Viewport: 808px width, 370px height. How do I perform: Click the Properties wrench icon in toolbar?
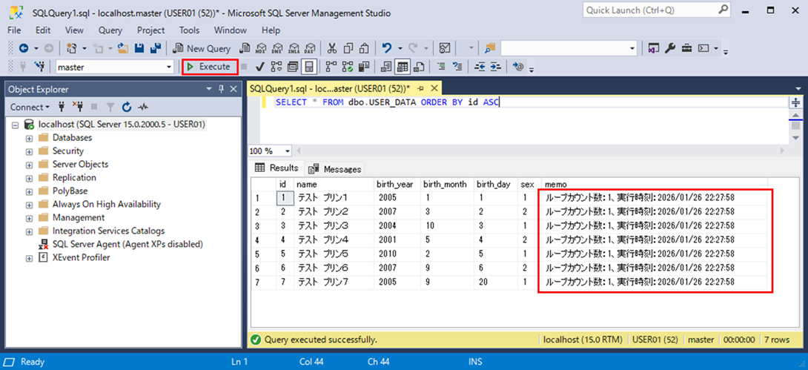pyautogui.click(x=670, y=48)
